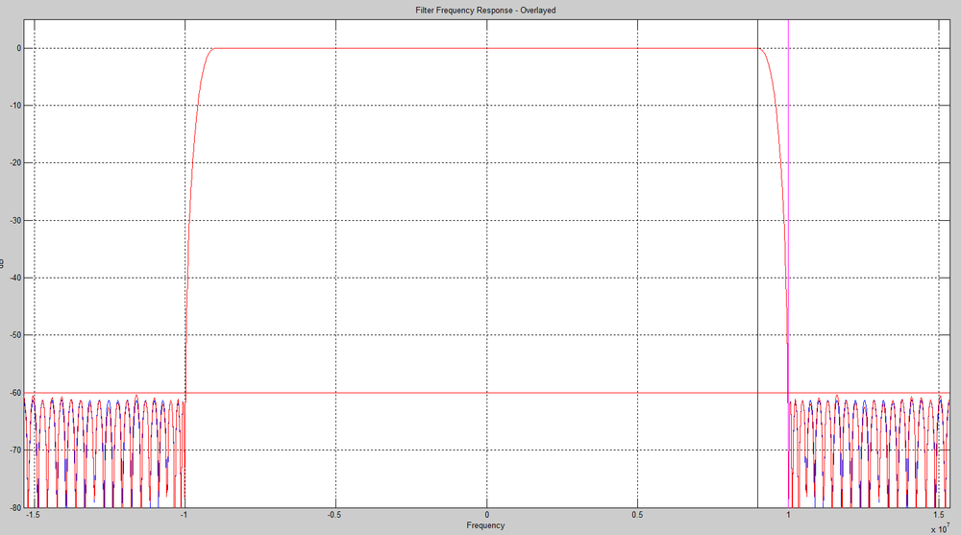
Task: Click the x-axis tick label -0.5
Action: 334,515
